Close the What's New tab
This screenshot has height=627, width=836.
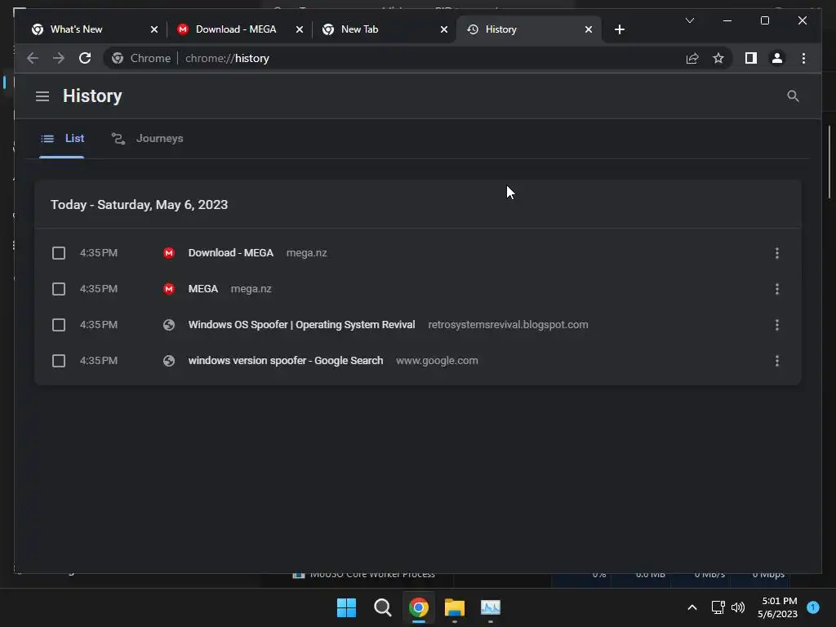coord(154,29)
